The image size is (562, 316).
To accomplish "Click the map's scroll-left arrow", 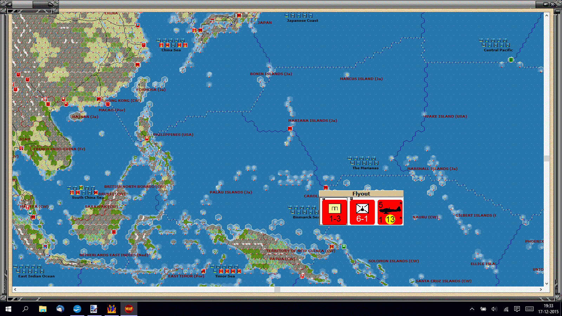I will point(15,289).
